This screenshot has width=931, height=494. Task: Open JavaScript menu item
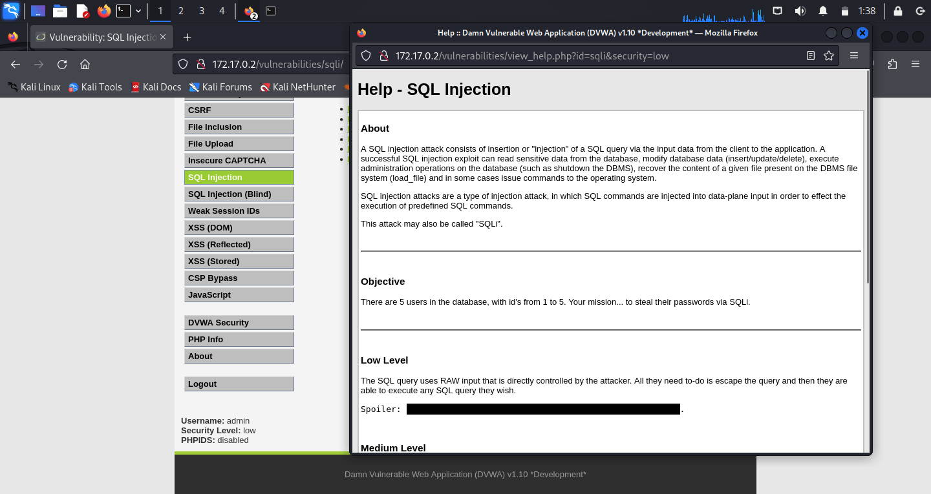pyautogui.click(x=239, y=295)
